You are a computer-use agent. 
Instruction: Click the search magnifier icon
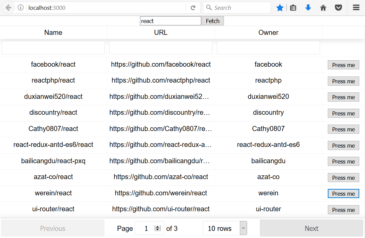pyautogui.click(x=209, y=8)
